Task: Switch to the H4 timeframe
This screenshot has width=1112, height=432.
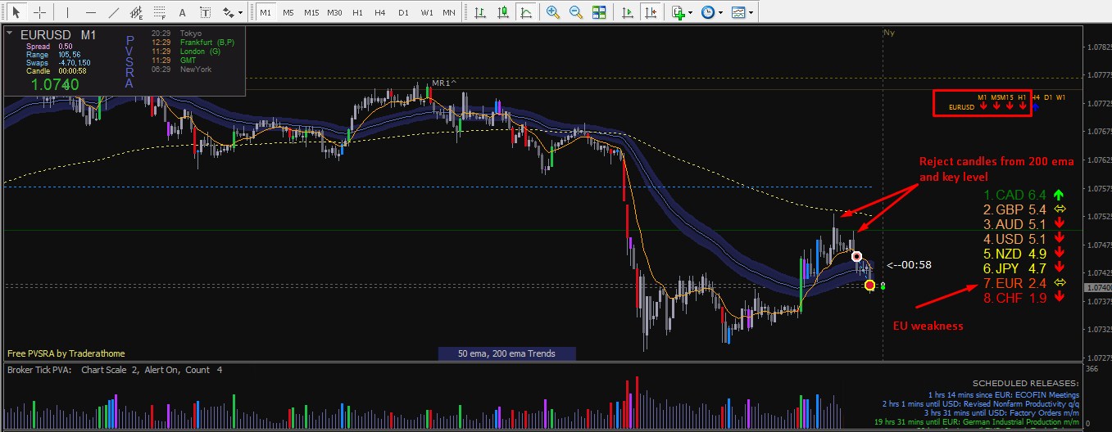Action: (380, 12)
